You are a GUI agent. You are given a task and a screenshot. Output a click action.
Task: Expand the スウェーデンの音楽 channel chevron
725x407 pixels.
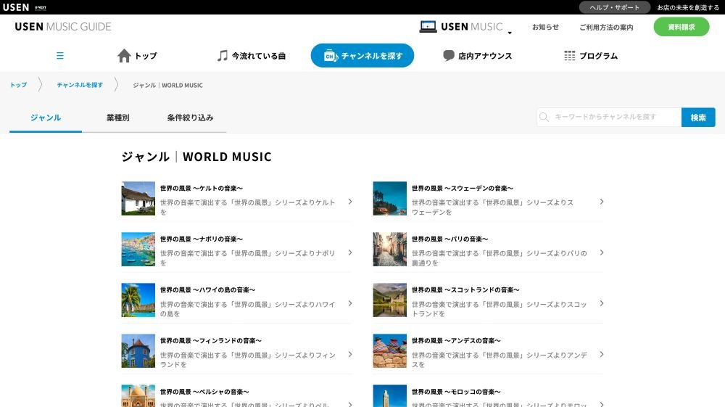601,202
